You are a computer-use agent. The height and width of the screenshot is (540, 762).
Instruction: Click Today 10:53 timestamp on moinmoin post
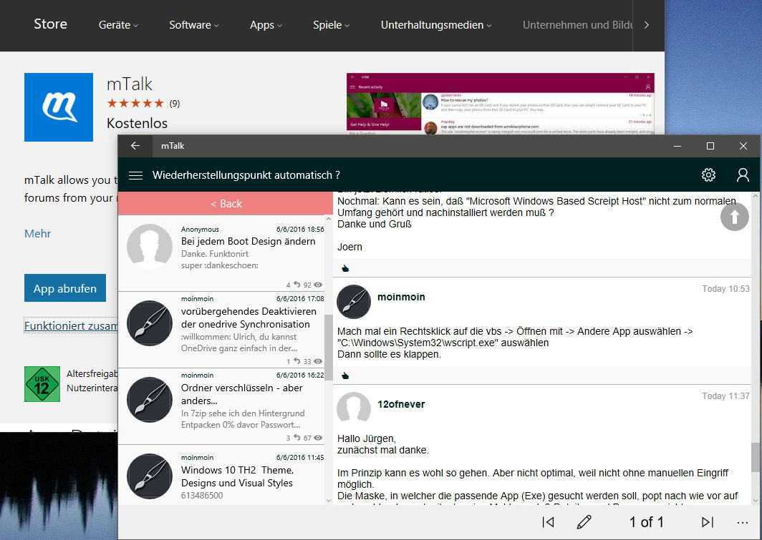[725, 289]
